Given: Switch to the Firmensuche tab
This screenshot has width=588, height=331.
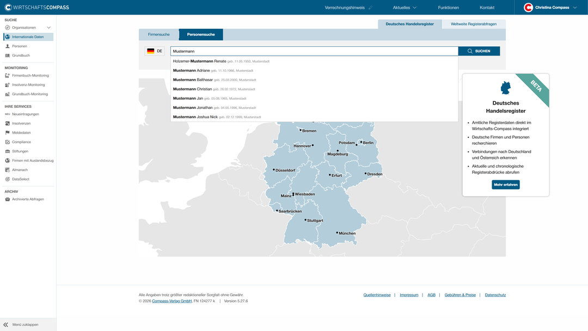Looking at the screenshot, I should (x=158, y=34).
